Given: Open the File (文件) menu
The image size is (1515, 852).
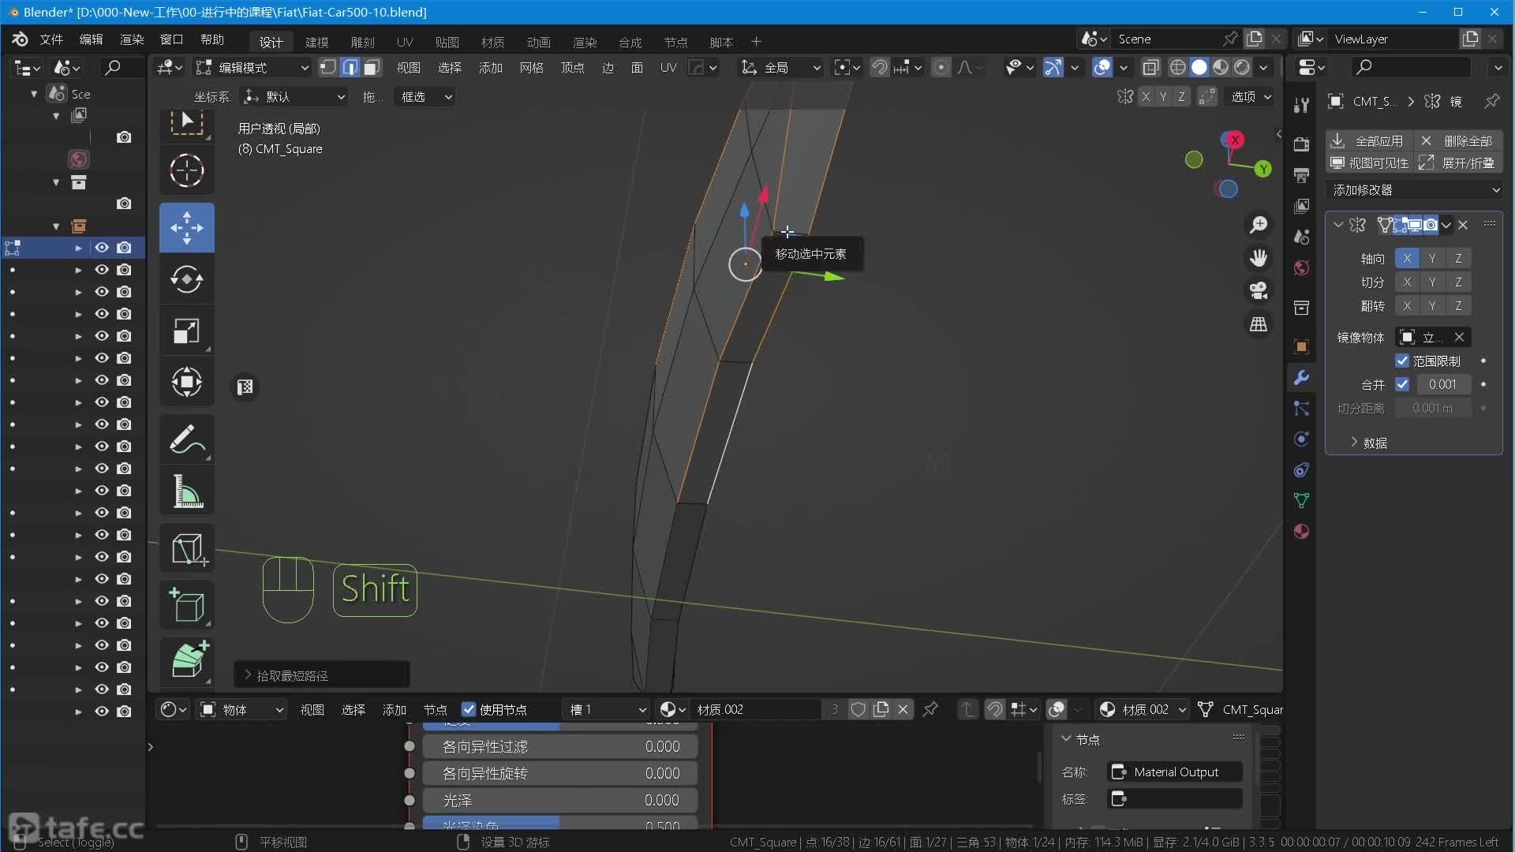Looking at the screenshot, I should pos(51,39).
